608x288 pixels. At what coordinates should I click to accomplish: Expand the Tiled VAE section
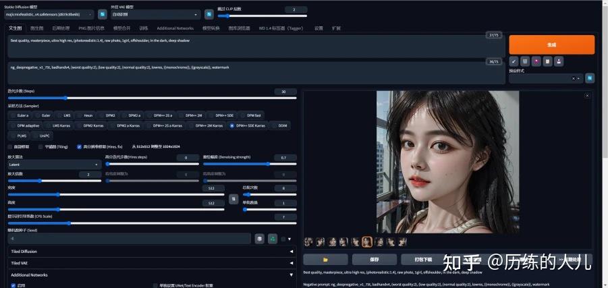tap(152, 263)
